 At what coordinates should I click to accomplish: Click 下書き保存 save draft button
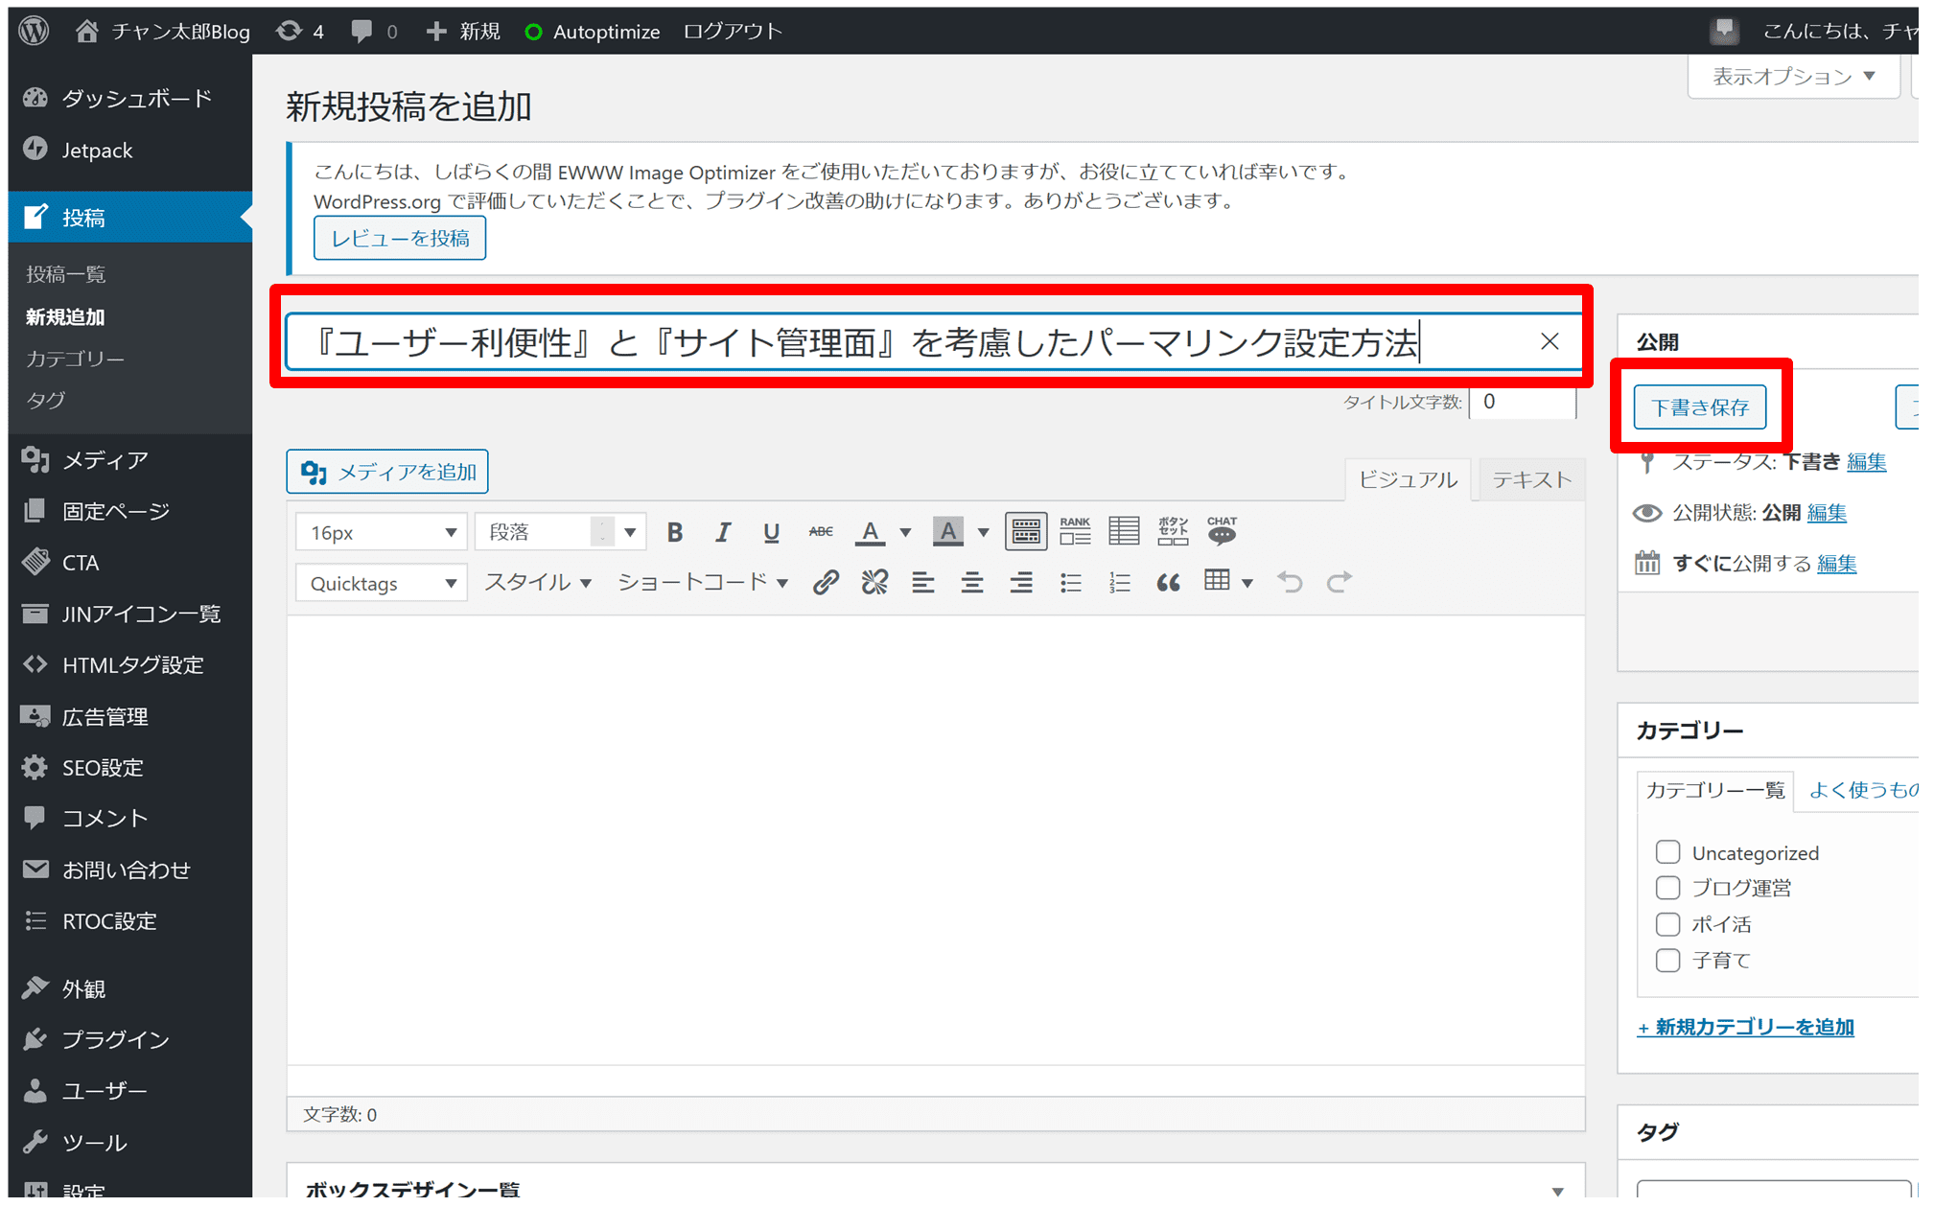pyautogui.click(x=1699, y=407)
